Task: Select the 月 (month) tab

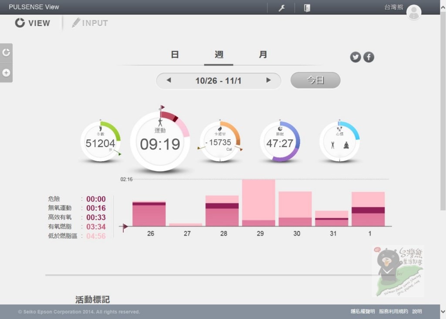Action: click(x=263, y=54)
